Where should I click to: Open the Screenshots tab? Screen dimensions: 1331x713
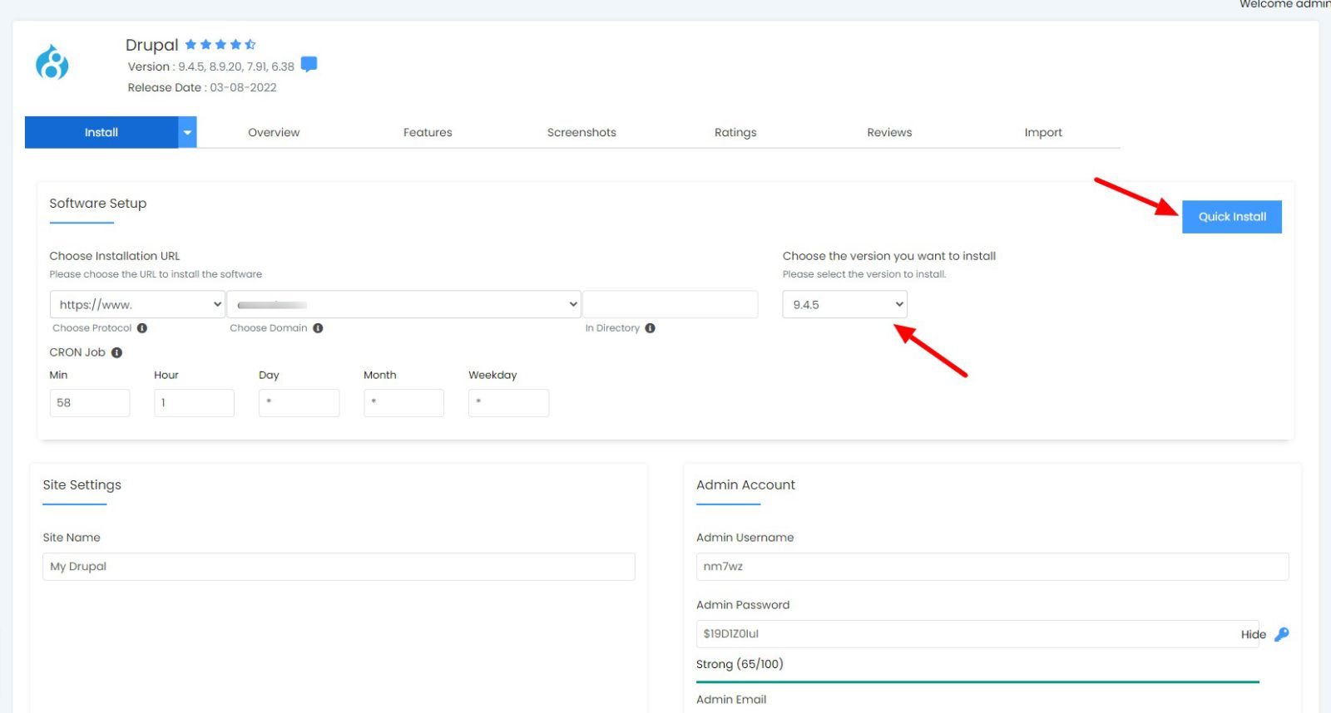581,132
